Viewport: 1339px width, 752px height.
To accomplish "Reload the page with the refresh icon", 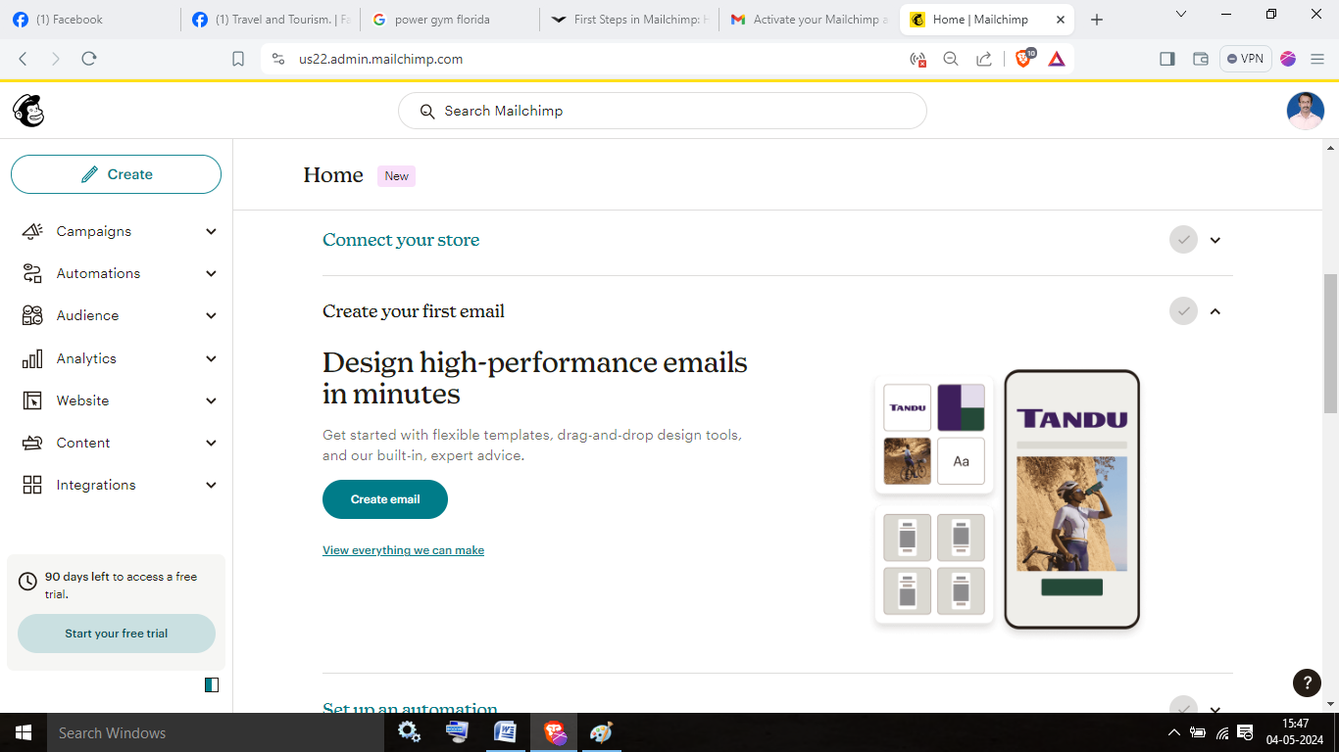I will click(x=89, y=59).
